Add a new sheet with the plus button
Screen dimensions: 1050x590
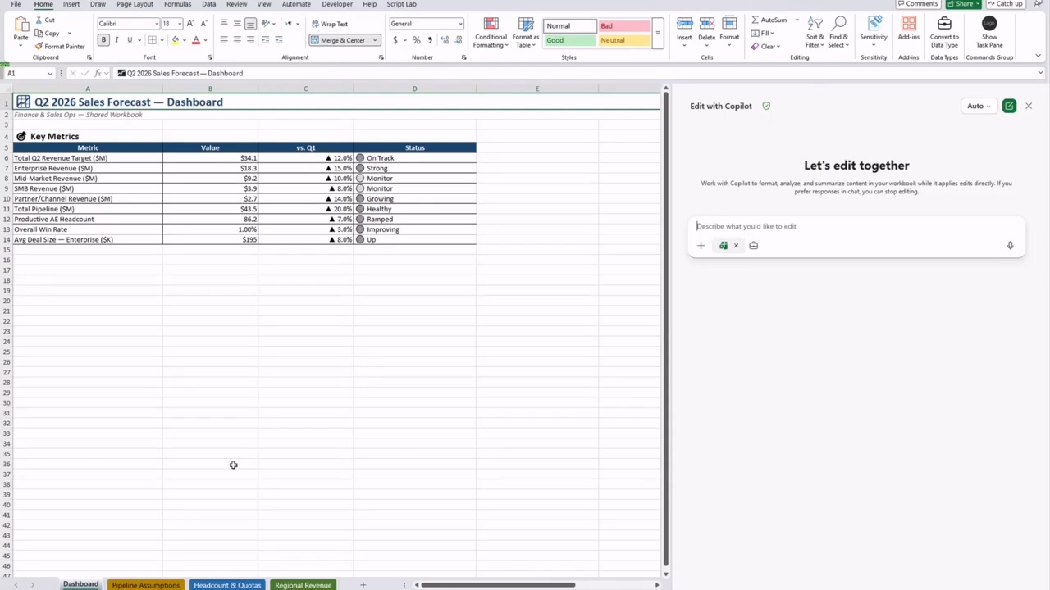coord(363,584)
